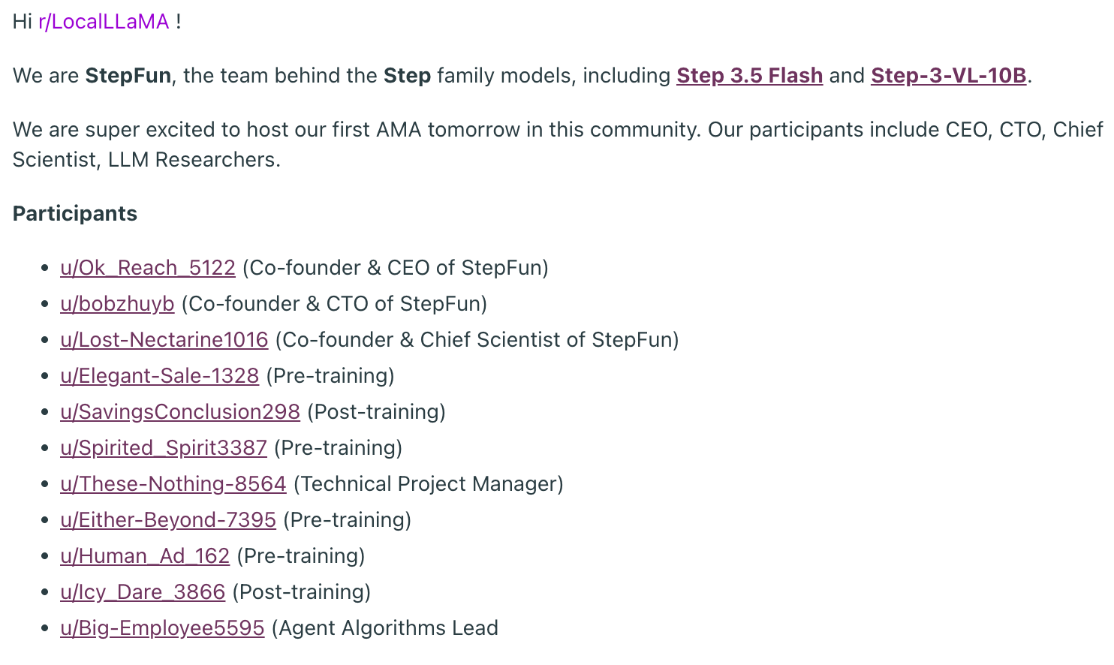This screenshot has height=665, width=1114.
Task: Go to u/Big-Employee5595 profile
Action: 162,628
